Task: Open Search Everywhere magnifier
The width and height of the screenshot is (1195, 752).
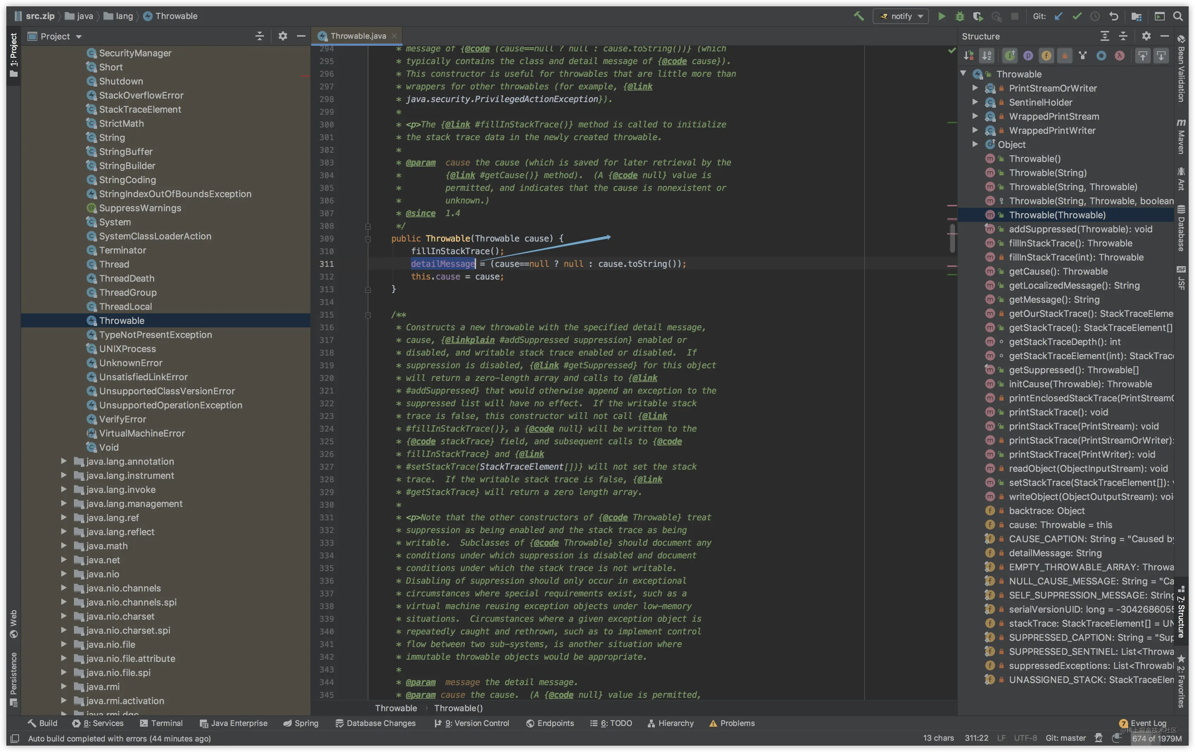Action: 1178,16
